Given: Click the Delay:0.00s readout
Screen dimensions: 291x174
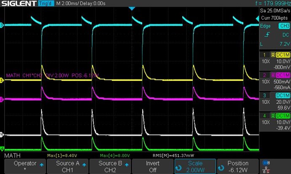Looking at the screenshot, I should [x=93, y=3].
